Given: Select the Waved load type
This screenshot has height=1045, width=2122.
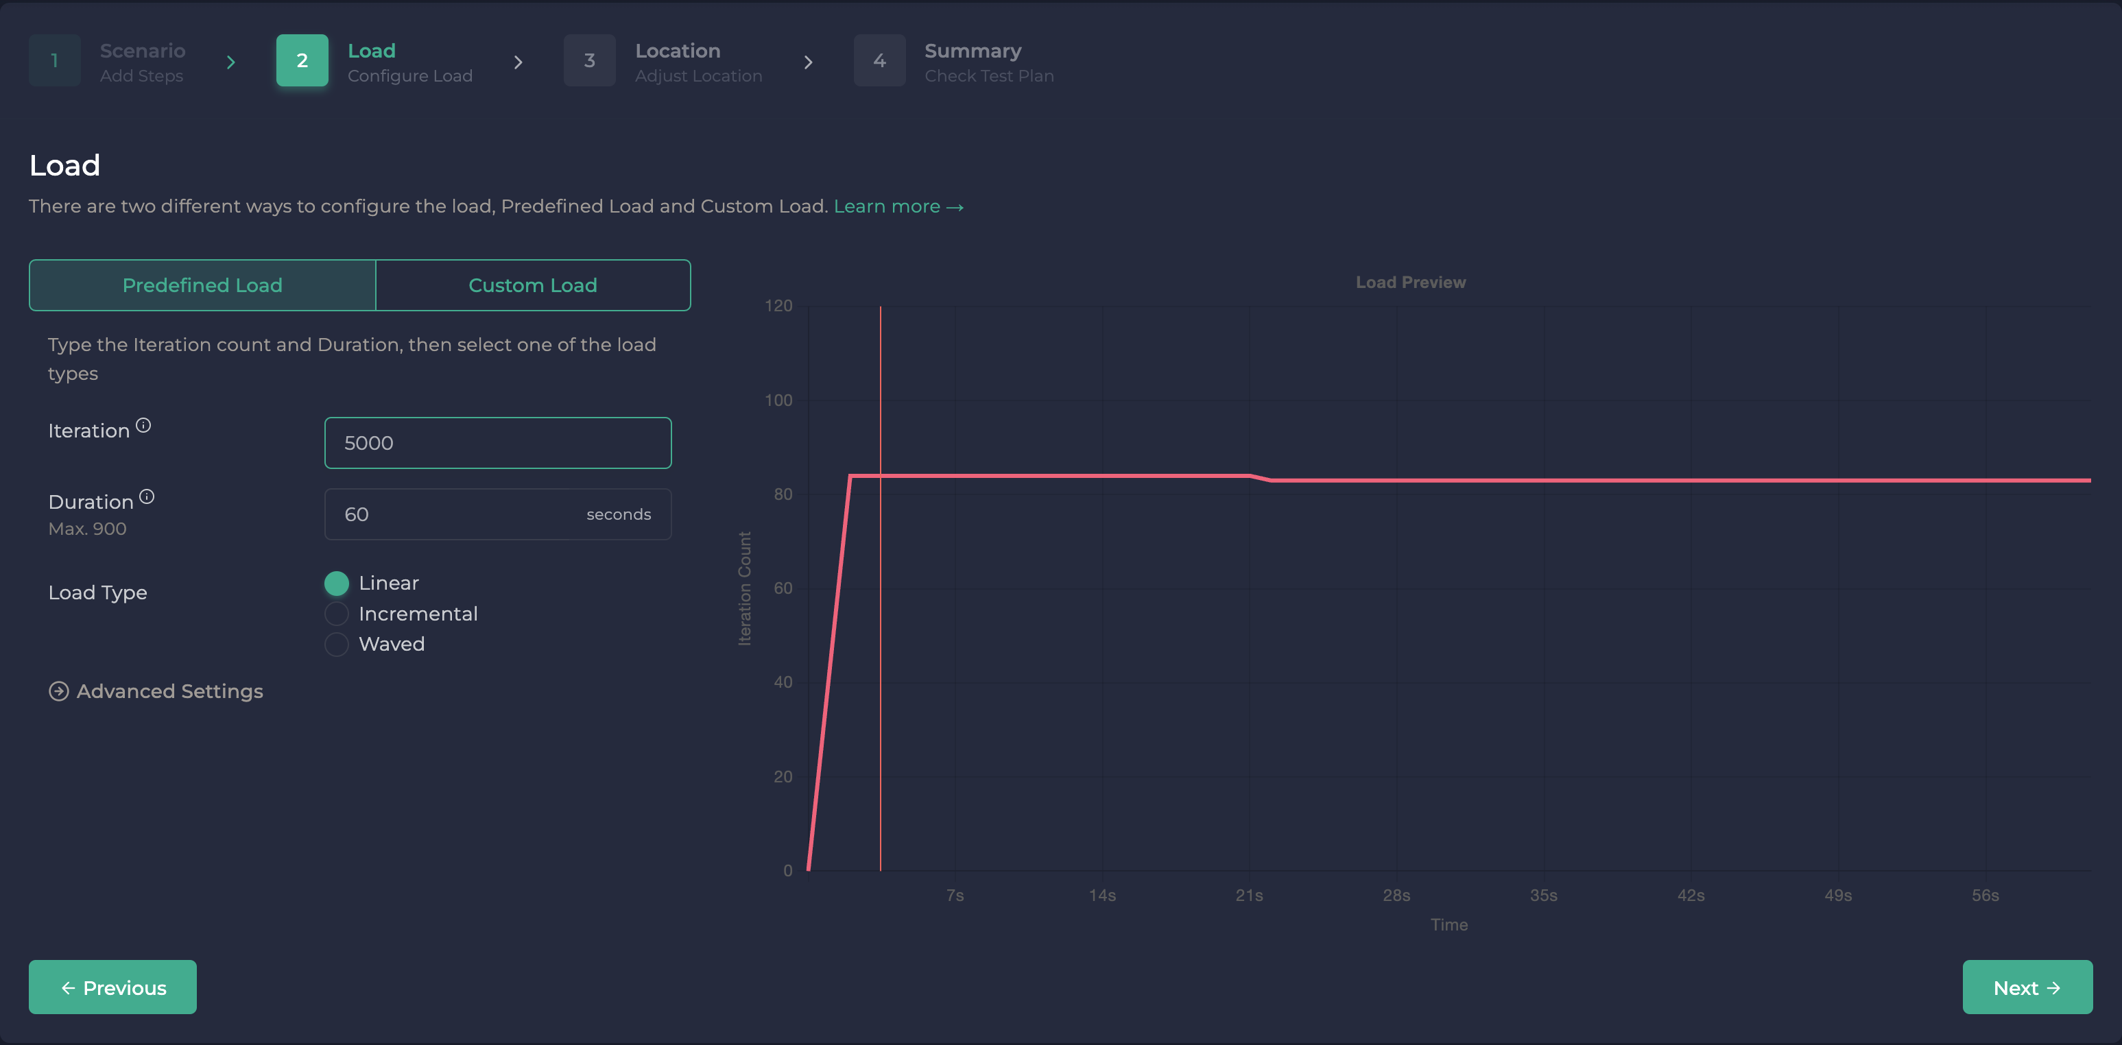Looking at the screenshot, I should point(336,644).
